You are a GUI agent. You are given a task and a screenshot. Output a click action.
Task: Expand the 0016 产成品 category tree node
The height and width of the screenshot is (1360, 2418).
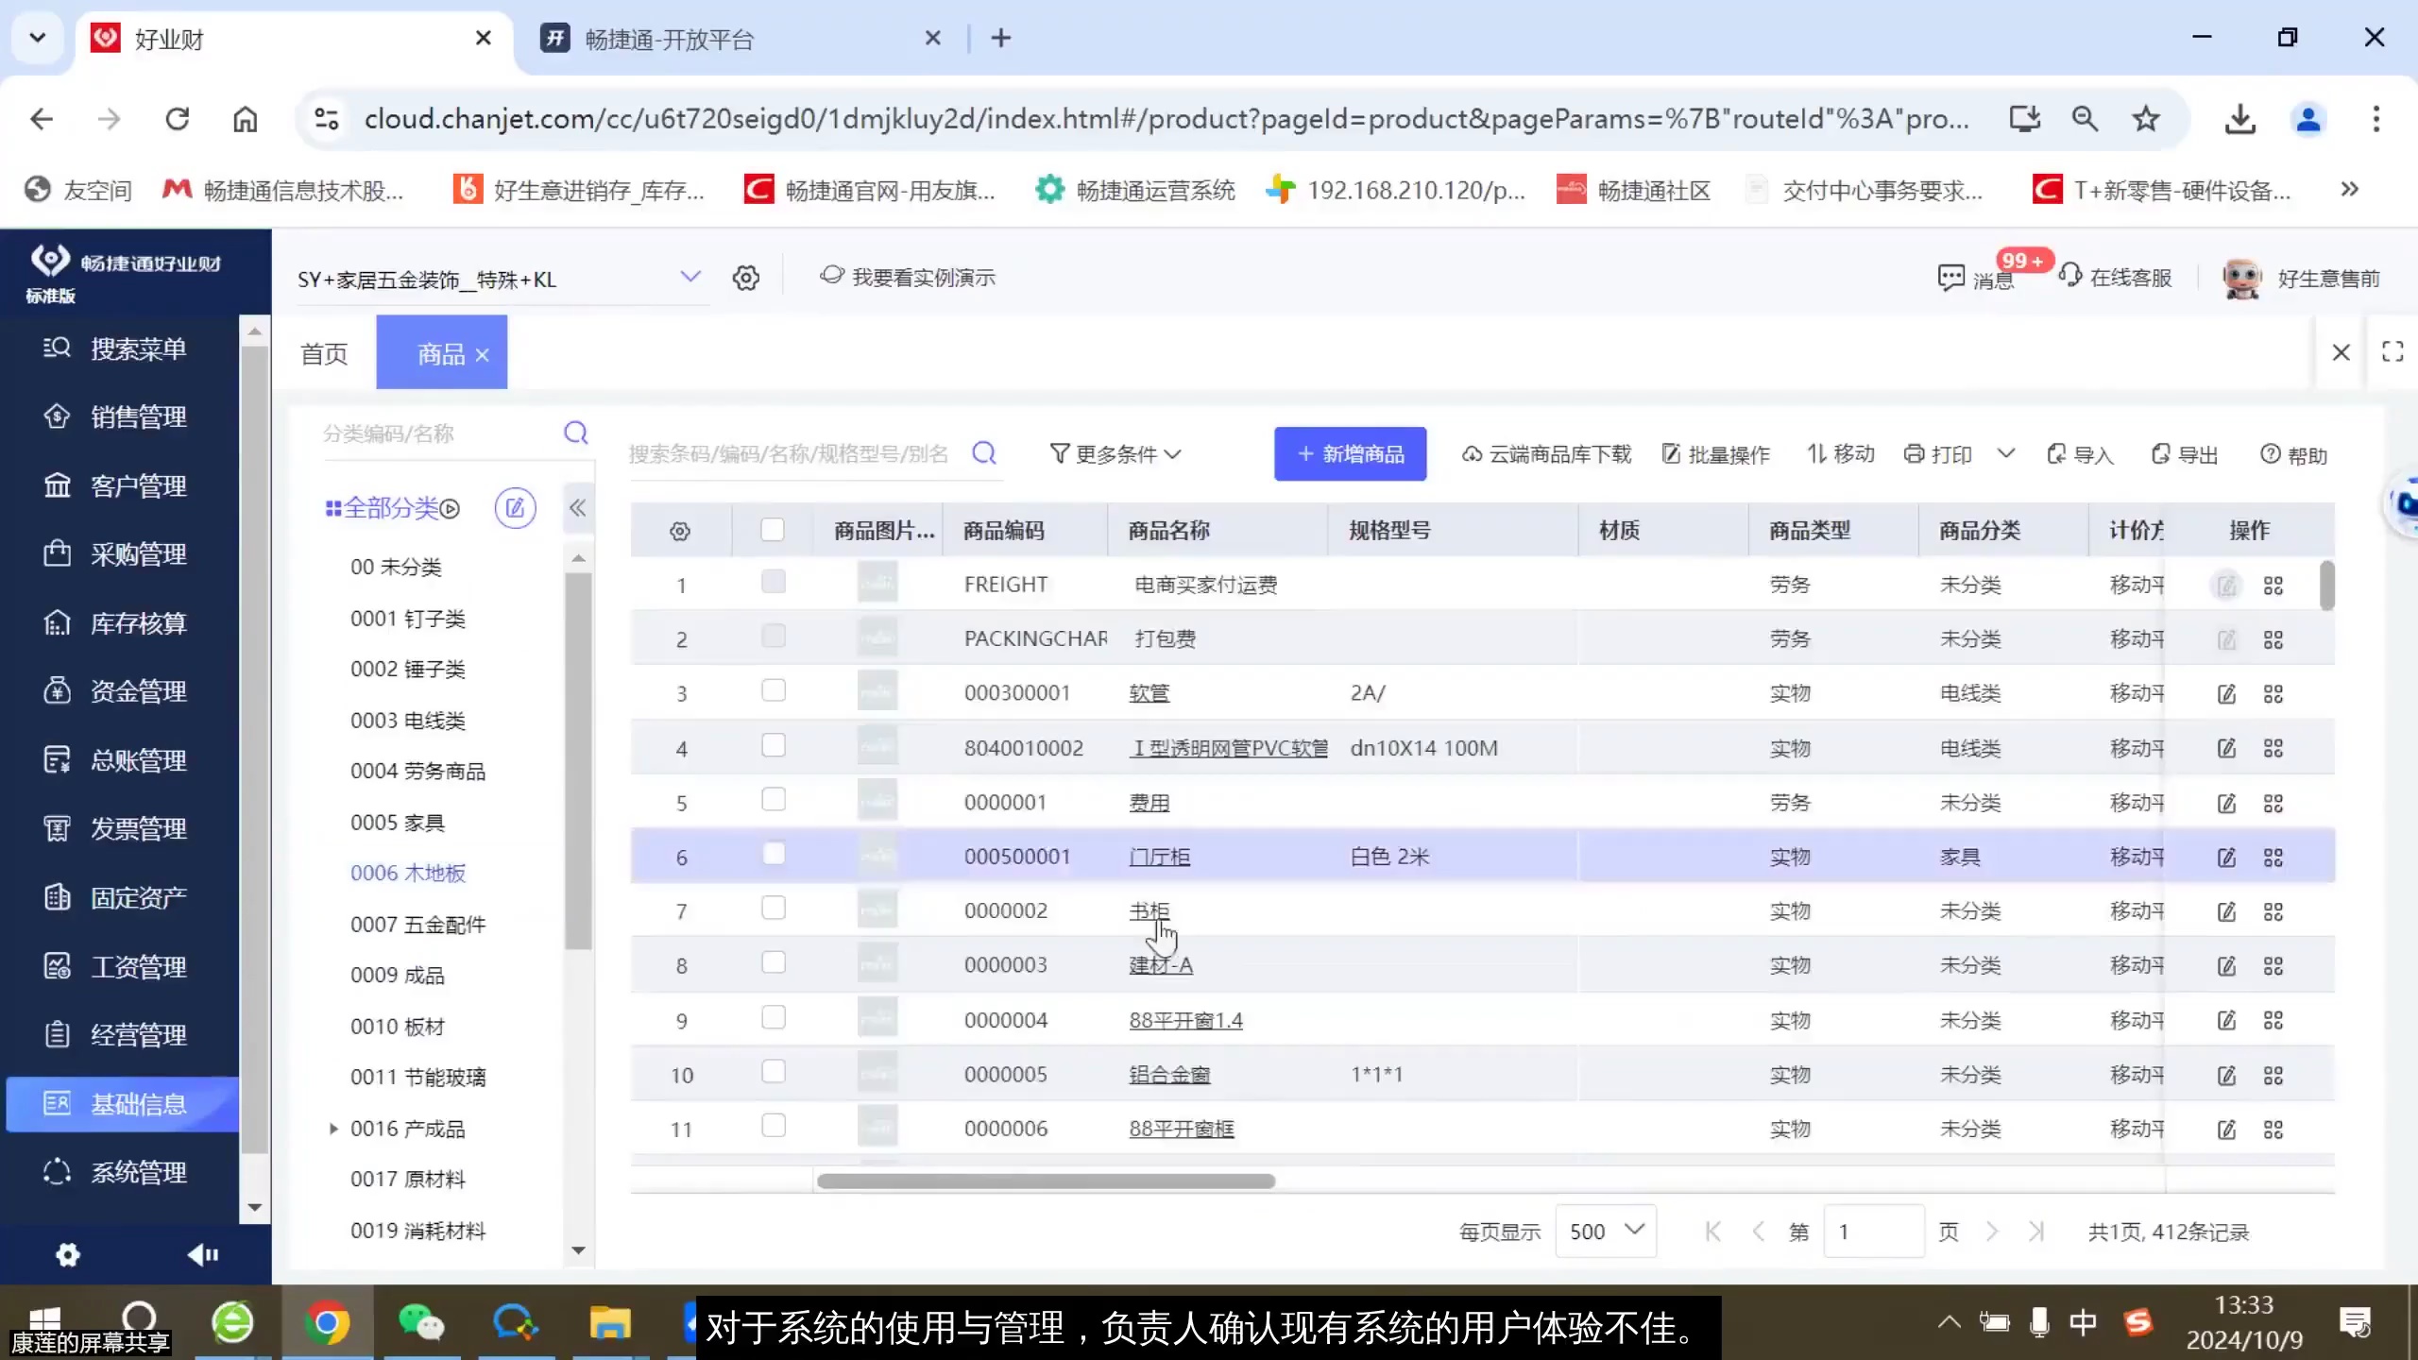pyautogui.click(x=332, y=1128)
